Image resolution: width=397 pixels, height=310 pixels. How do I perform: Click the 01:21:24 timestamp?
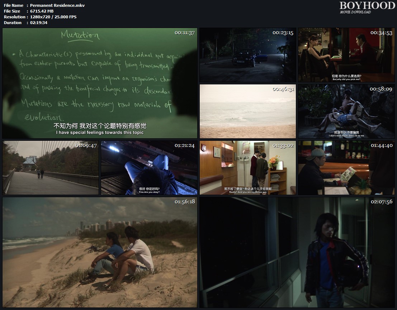[x=185, y=145]
